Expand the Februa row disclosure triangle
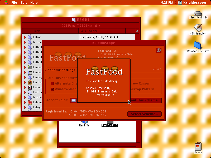Image resolution: width=211 pixels, height=158 pixels. coord(25,102)
